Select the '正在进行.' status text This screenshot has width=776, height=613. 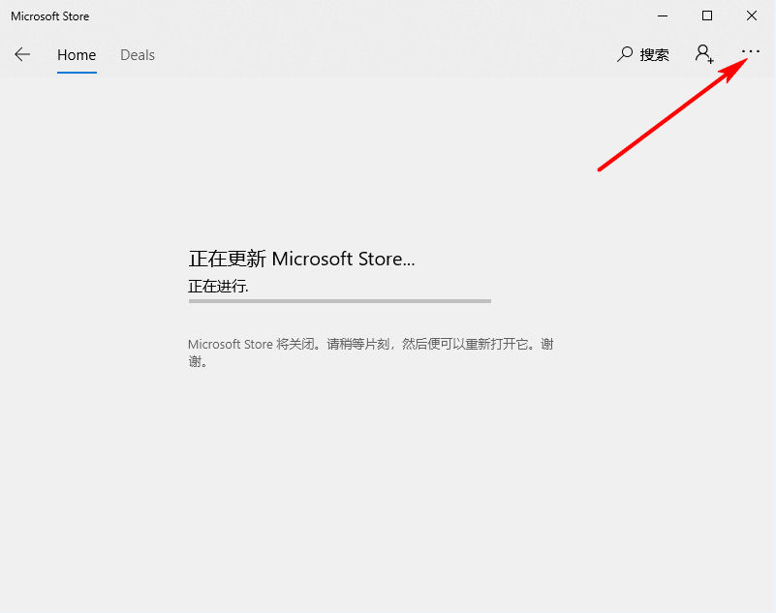click(218, 286)
